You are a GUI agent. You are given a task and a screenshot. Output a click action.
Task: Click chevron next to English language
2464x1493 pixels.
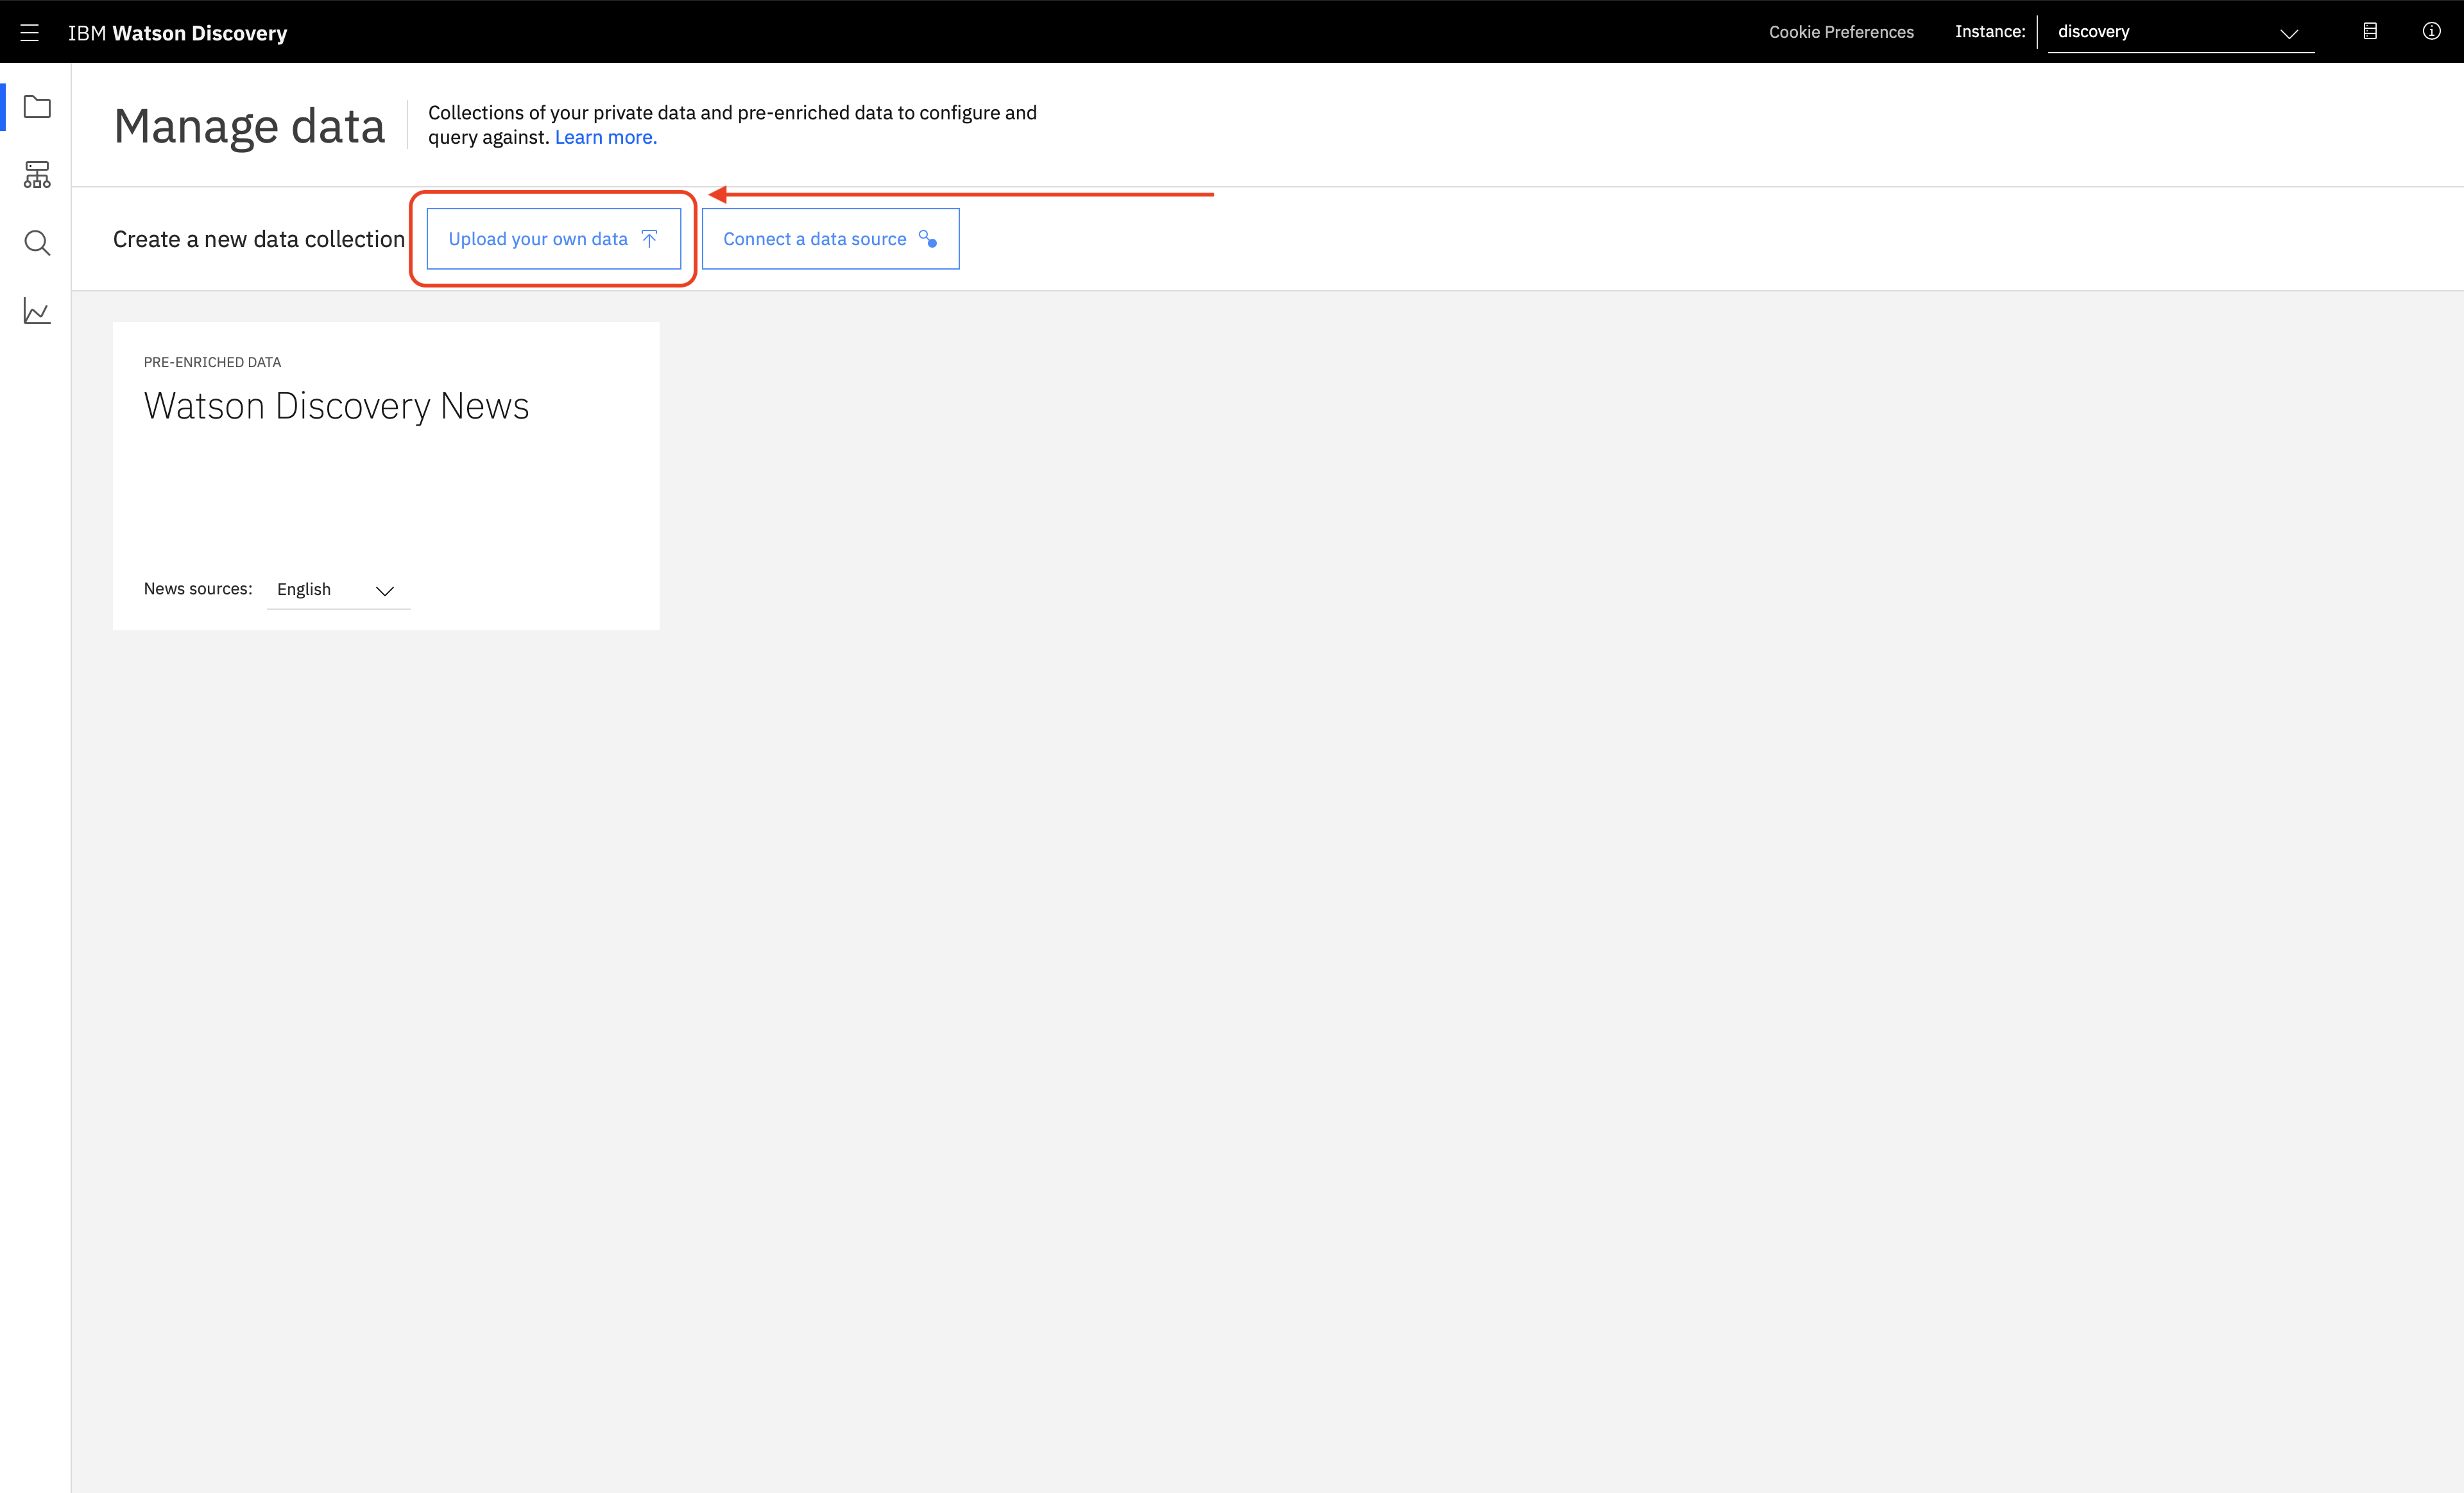[385, 590]
